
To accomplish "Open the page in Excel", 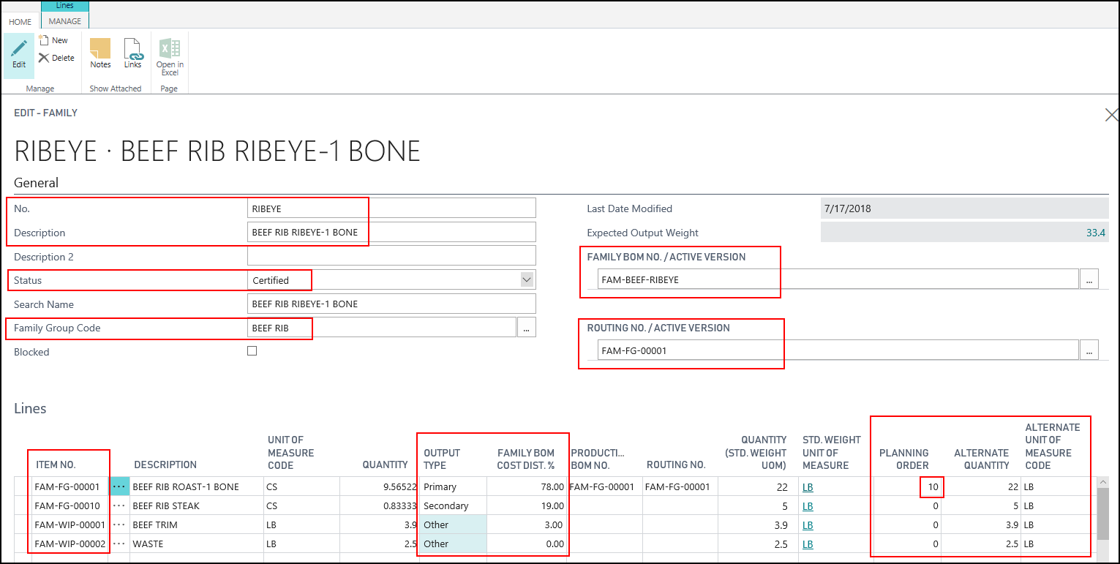I will [170, 58].
